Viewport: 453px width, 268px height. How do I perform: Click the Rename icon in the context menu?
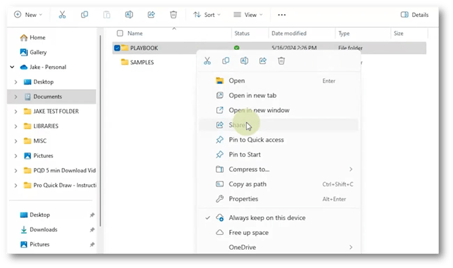(x=244, y=61)
